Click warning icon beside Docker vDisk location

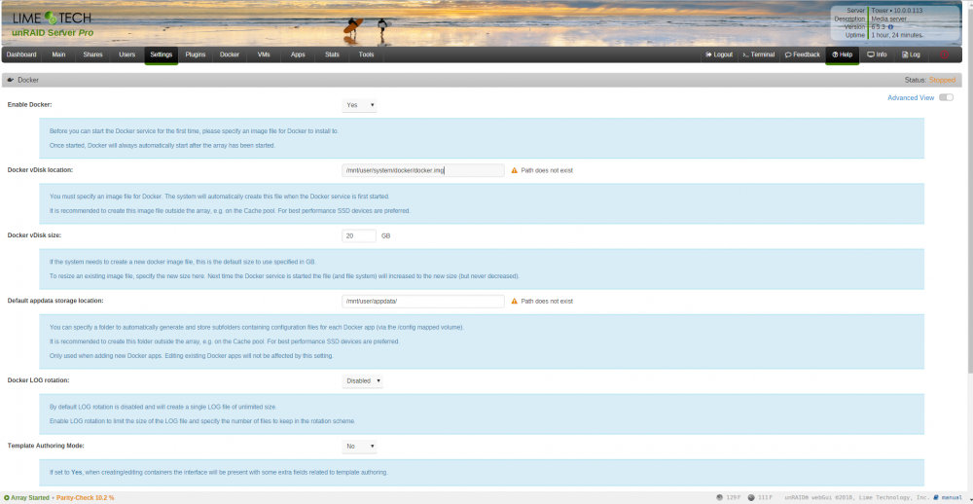coord(514,170)
